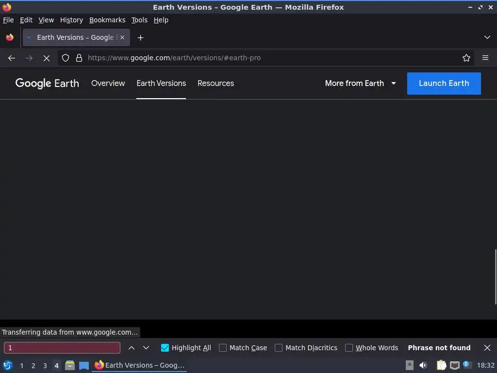Open the File menu
497x373 pixels.
click(x=8, y=20)
